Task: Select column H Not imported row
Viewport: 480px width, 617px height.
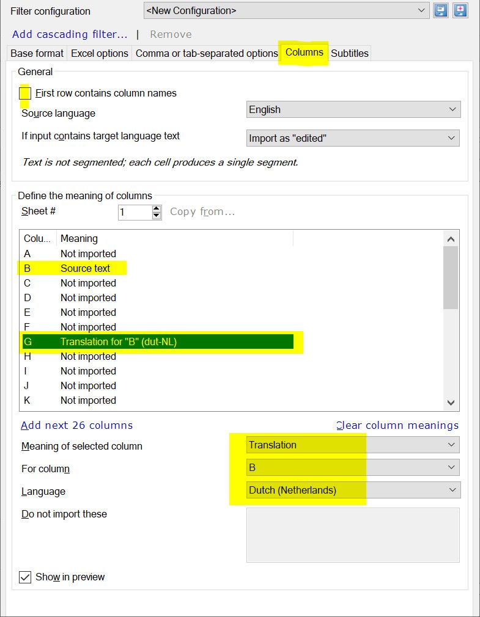Action: [158, 357]
